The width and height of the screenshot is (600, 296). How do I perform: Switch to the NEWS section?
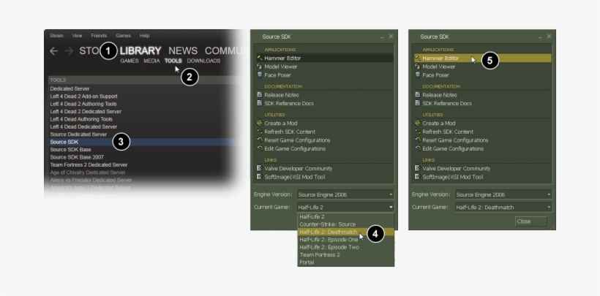click(x=183, y=51)
